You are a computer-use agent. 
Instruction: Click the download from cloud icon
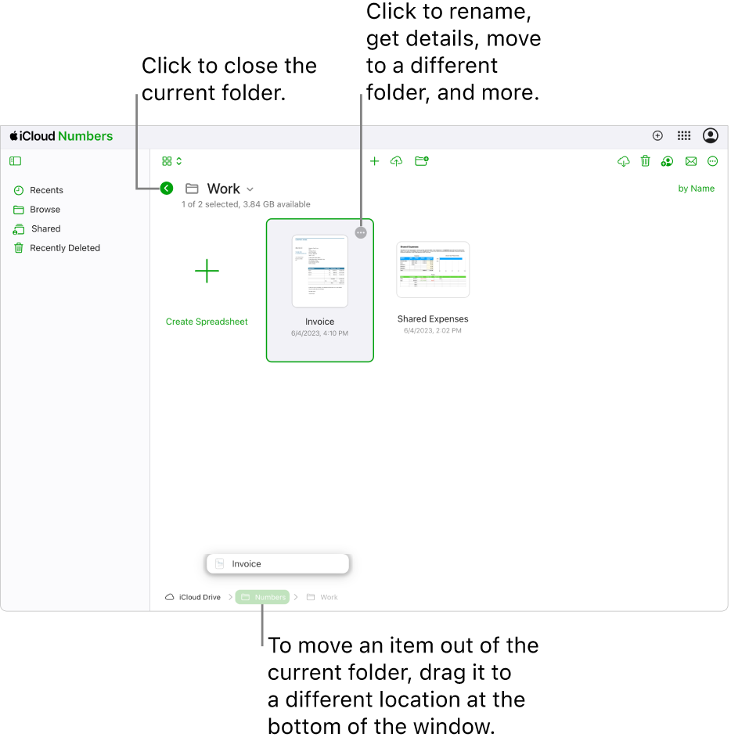pyautogui.click(x=624, y=161)
